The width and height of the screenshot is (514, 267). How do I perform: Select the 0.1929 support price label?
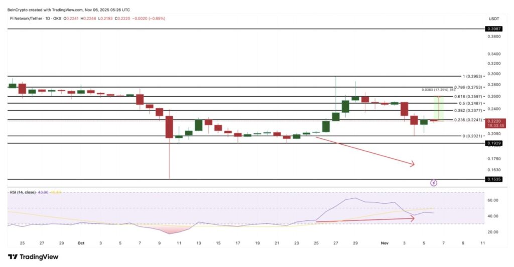pyautogui.click(x=494, y=143)
